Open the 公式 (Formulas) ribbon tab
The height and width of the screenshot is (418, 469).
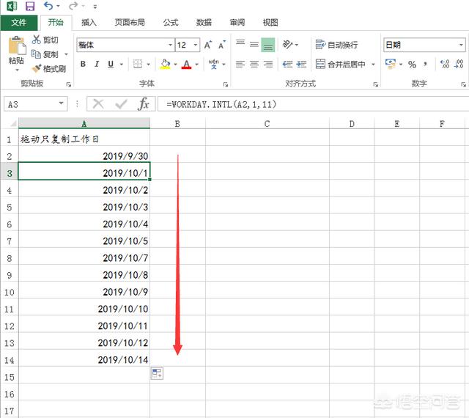click(x=171, y=23)
